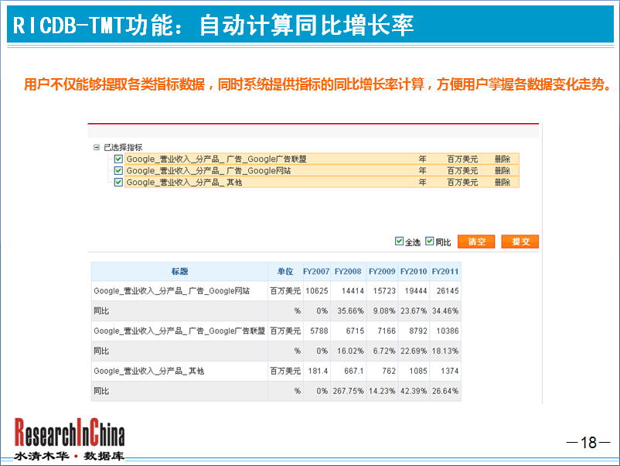Click the Google广告联盟 title cell in the results table
Image resolution: width=620 pixels, height=466 pixels.
point(179,331)
